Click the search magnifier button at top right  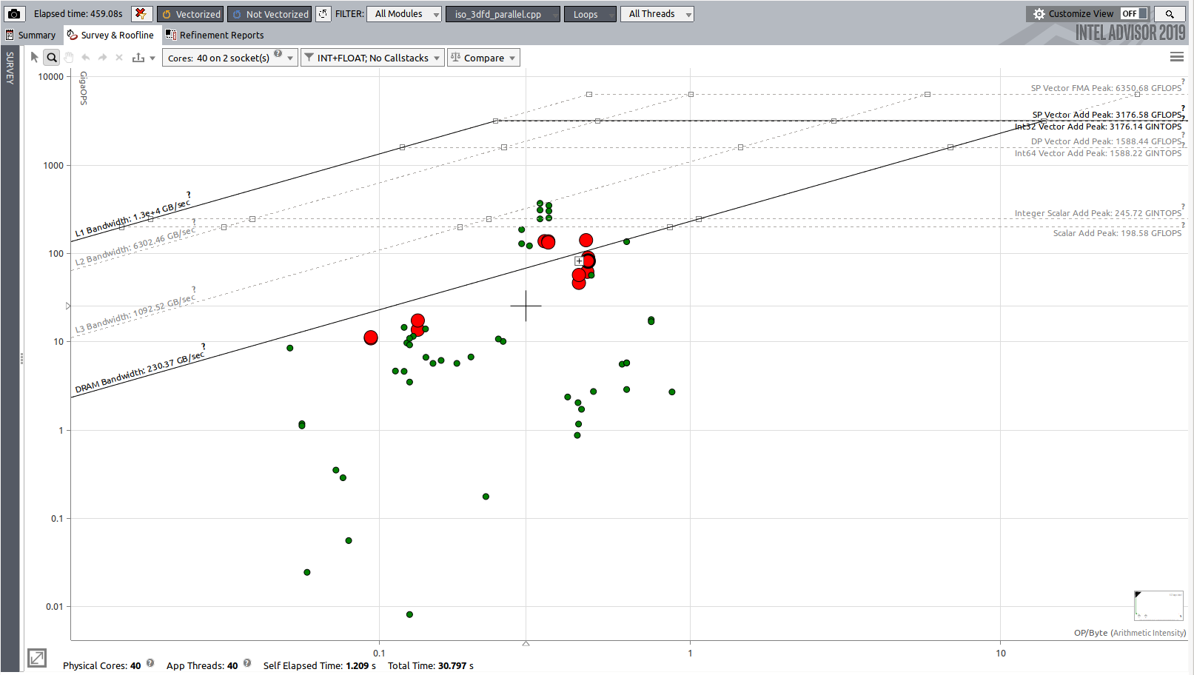coord(1170,14)
